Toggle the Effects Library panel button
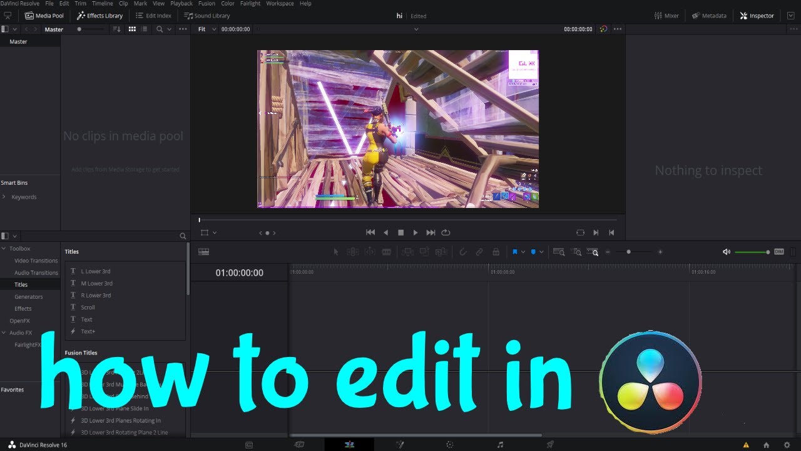 [100, 16]
